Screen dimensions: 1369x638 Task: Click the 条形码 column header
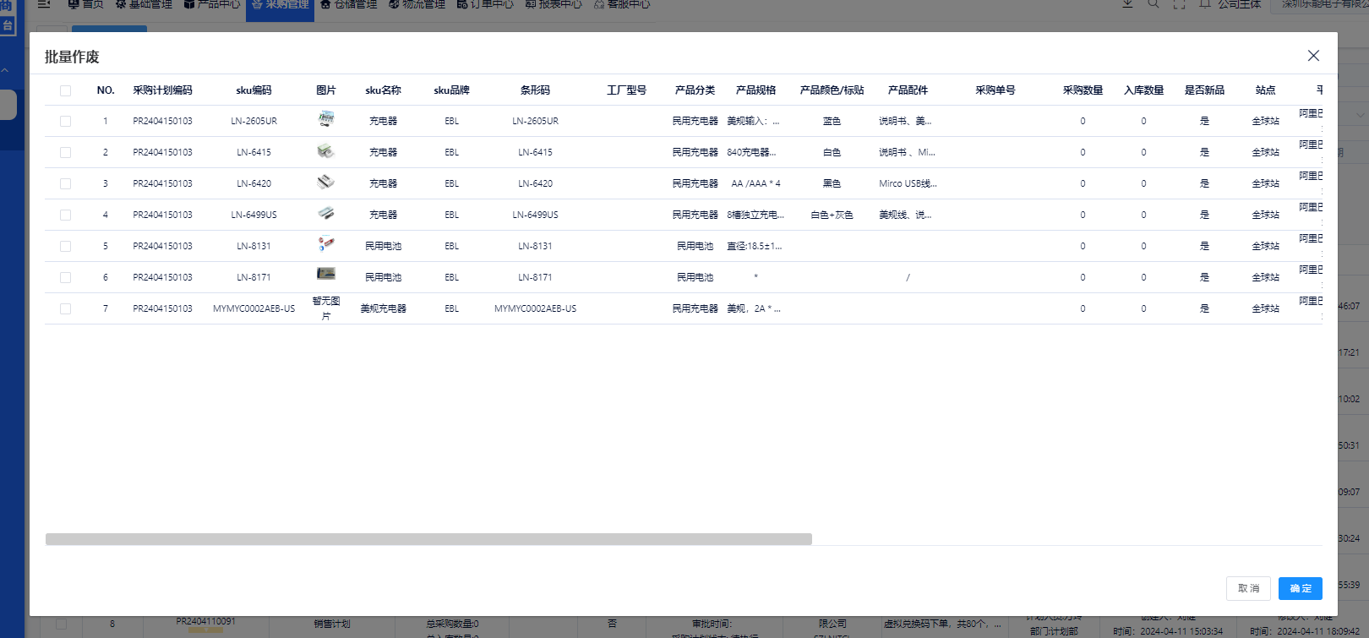pos(535,90)
